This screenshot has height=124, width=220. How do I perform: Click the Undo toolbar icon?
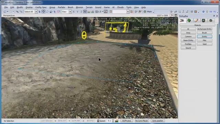[5, 12]
